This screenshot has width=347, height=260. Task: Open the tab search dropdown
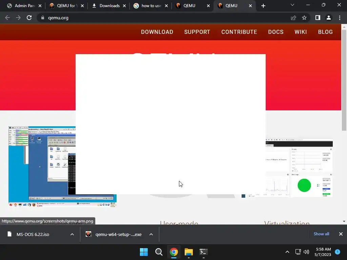(x=292, y=5)
